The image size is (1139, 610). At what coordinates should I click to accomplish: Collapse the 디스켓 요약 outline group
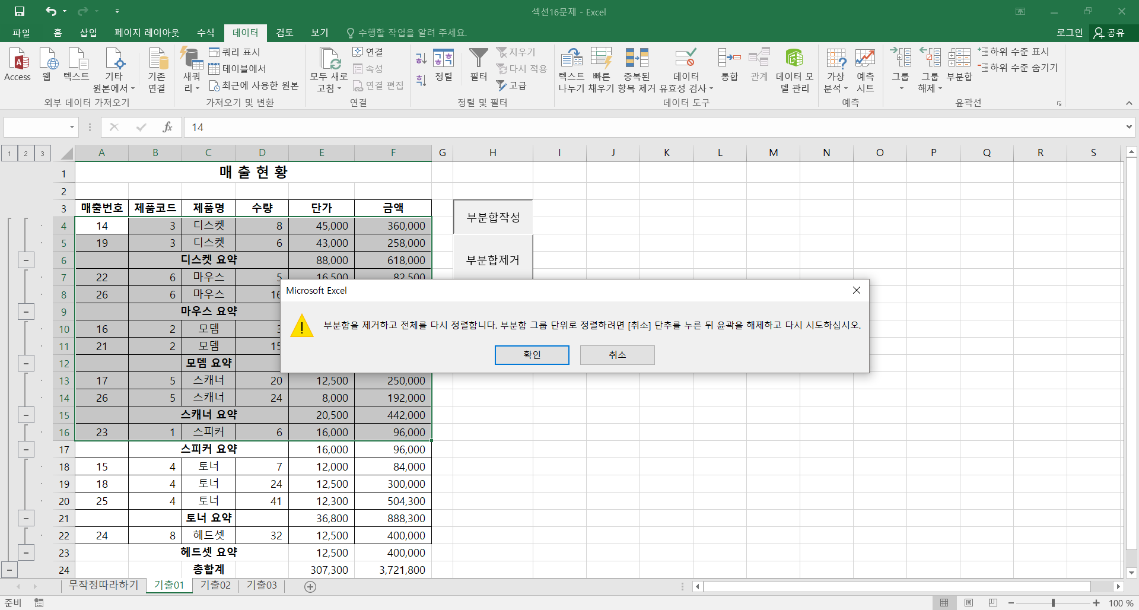pos(26,260)
